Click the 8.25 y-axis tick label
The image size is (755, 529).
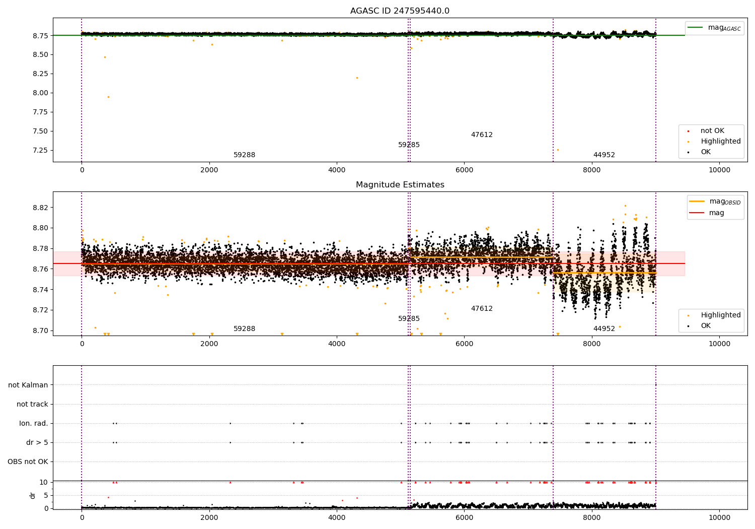tap(41, 74)
